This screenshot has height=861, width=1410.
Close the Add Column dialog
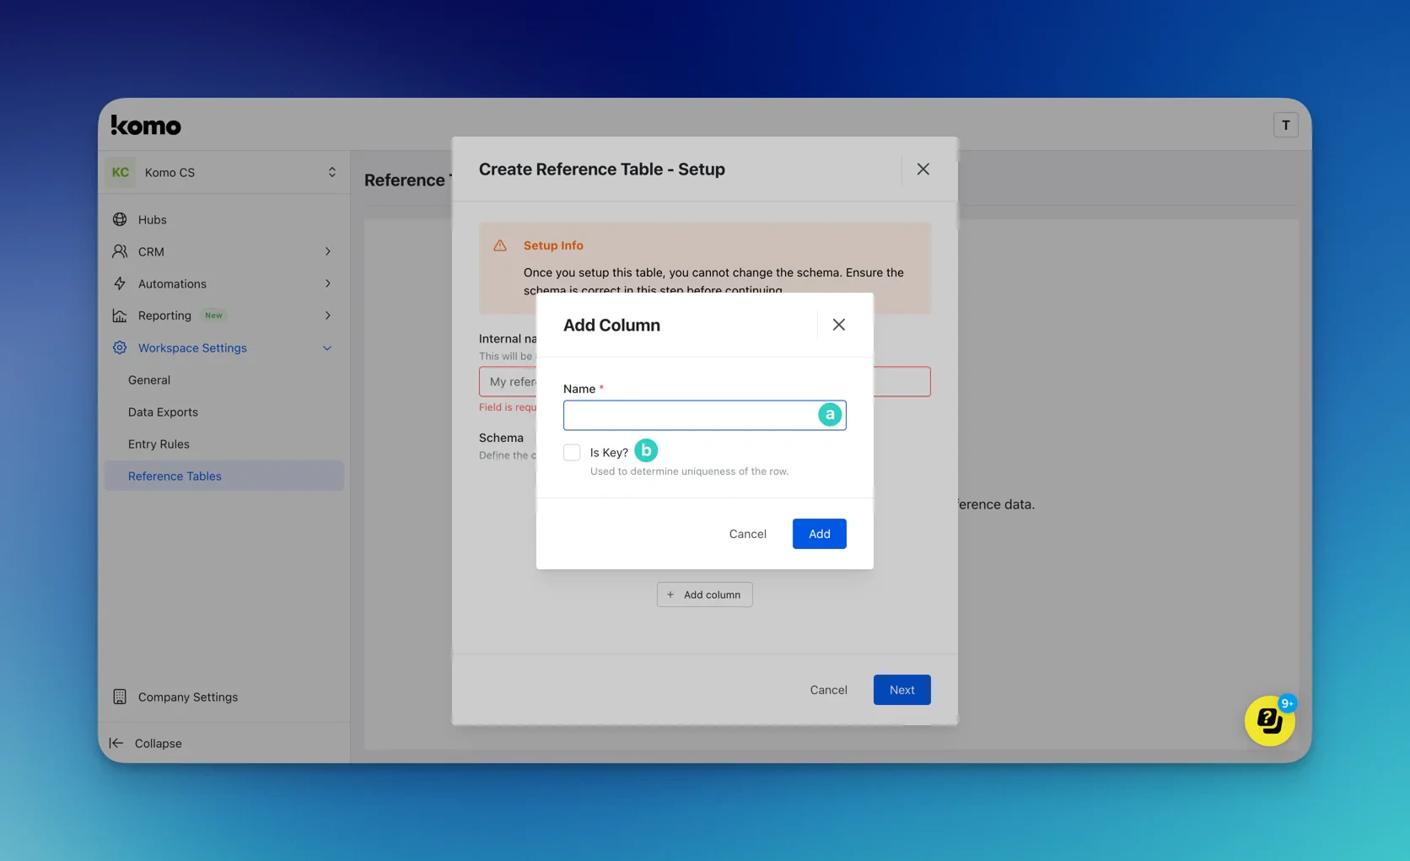(x=838, y=325)
